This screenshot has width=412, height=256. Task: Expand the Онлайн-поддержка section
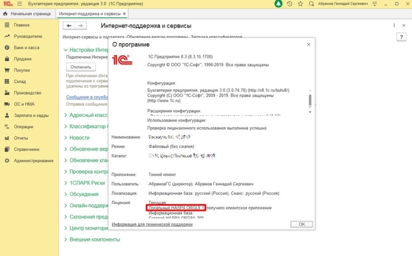tap(66, 206)
